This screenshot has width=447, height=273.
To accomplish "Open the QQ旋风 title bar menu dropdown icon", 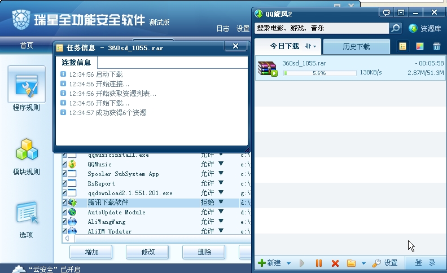I will click(x=401, y=12).
